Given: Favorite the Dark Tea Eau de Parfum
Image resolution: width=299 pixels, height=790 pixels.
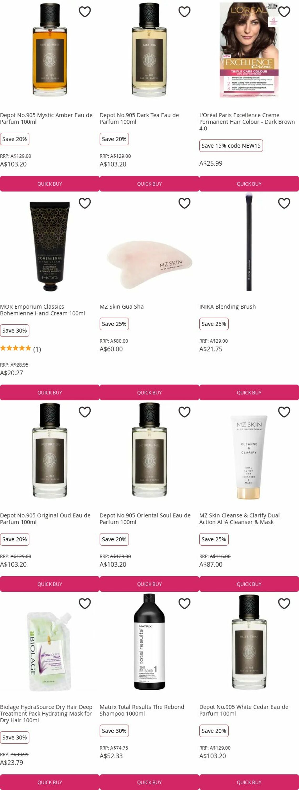Looking at the screenshot, I should pyautogui.click(x=184, y=12).
